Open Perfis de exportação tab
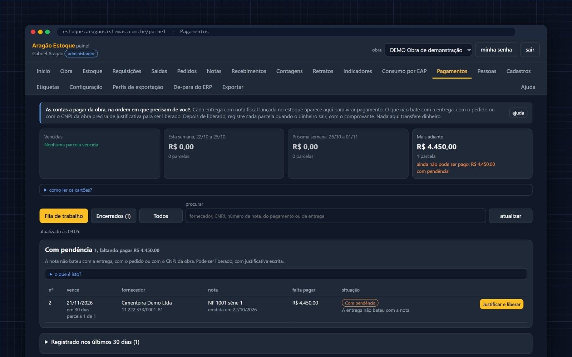 (138, 87)
